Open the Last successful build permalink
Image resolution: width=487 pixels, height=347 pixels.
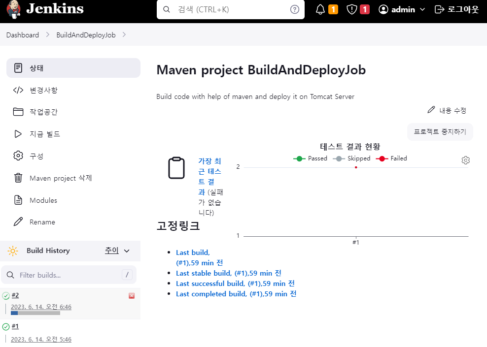point(236,284)
